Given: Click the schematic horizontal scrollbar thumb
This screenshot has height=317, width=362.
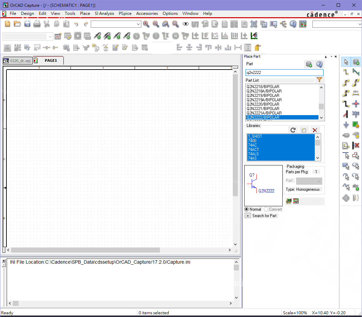Looking at the screenshot, I should click(85, 250).
